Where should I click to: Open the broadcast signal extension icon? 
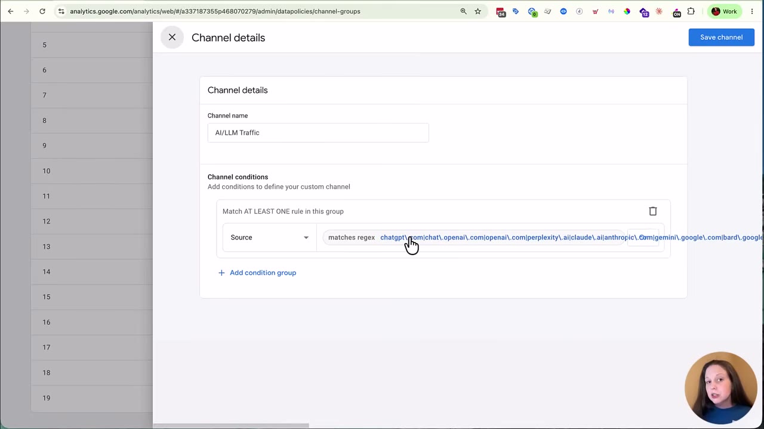[611, 11]
